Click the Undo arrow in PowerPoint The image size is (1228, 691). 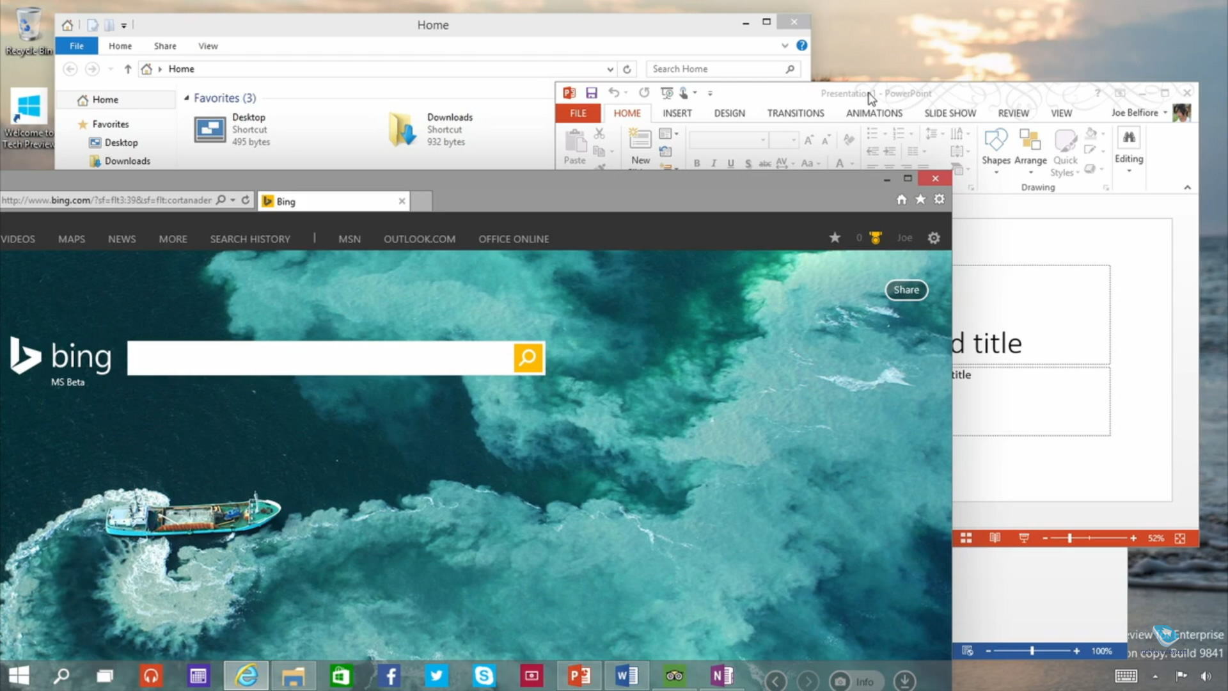point(614,93)
